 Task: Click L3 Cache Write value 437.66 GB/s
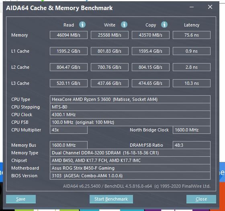[x=110, y=83]
